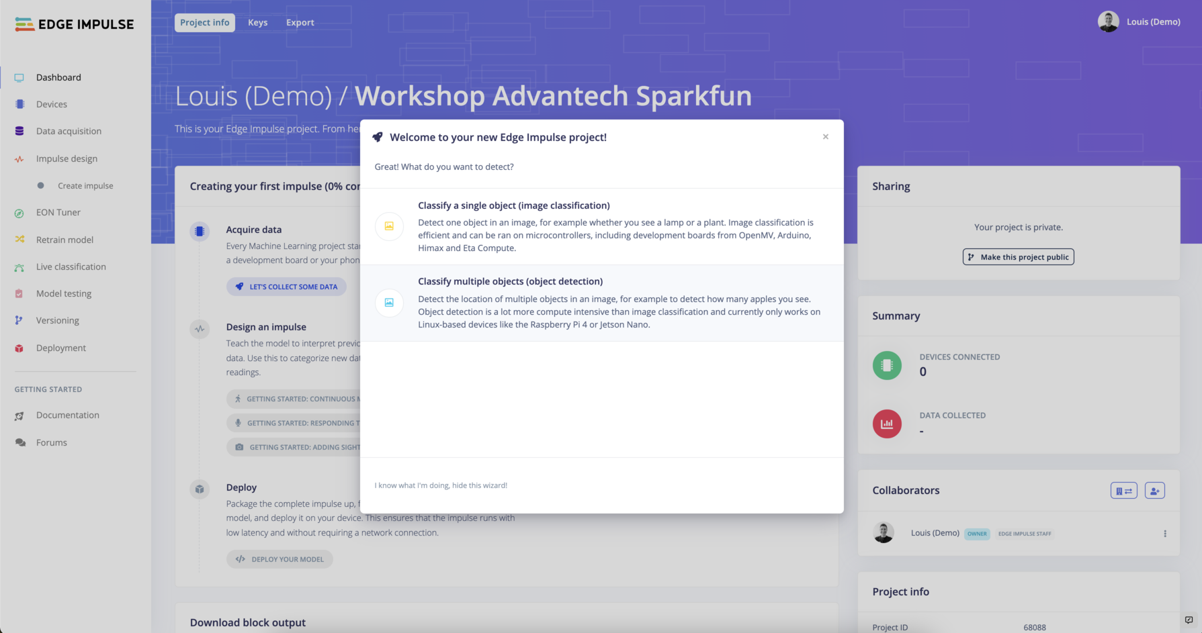Click the Retrain model shuffle icon
Screen dimensions: 1202x633
19,240
